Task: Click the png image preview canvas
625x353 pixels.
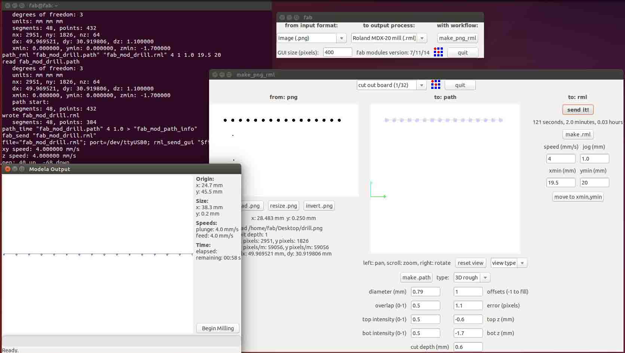Action: pos(284,150)
